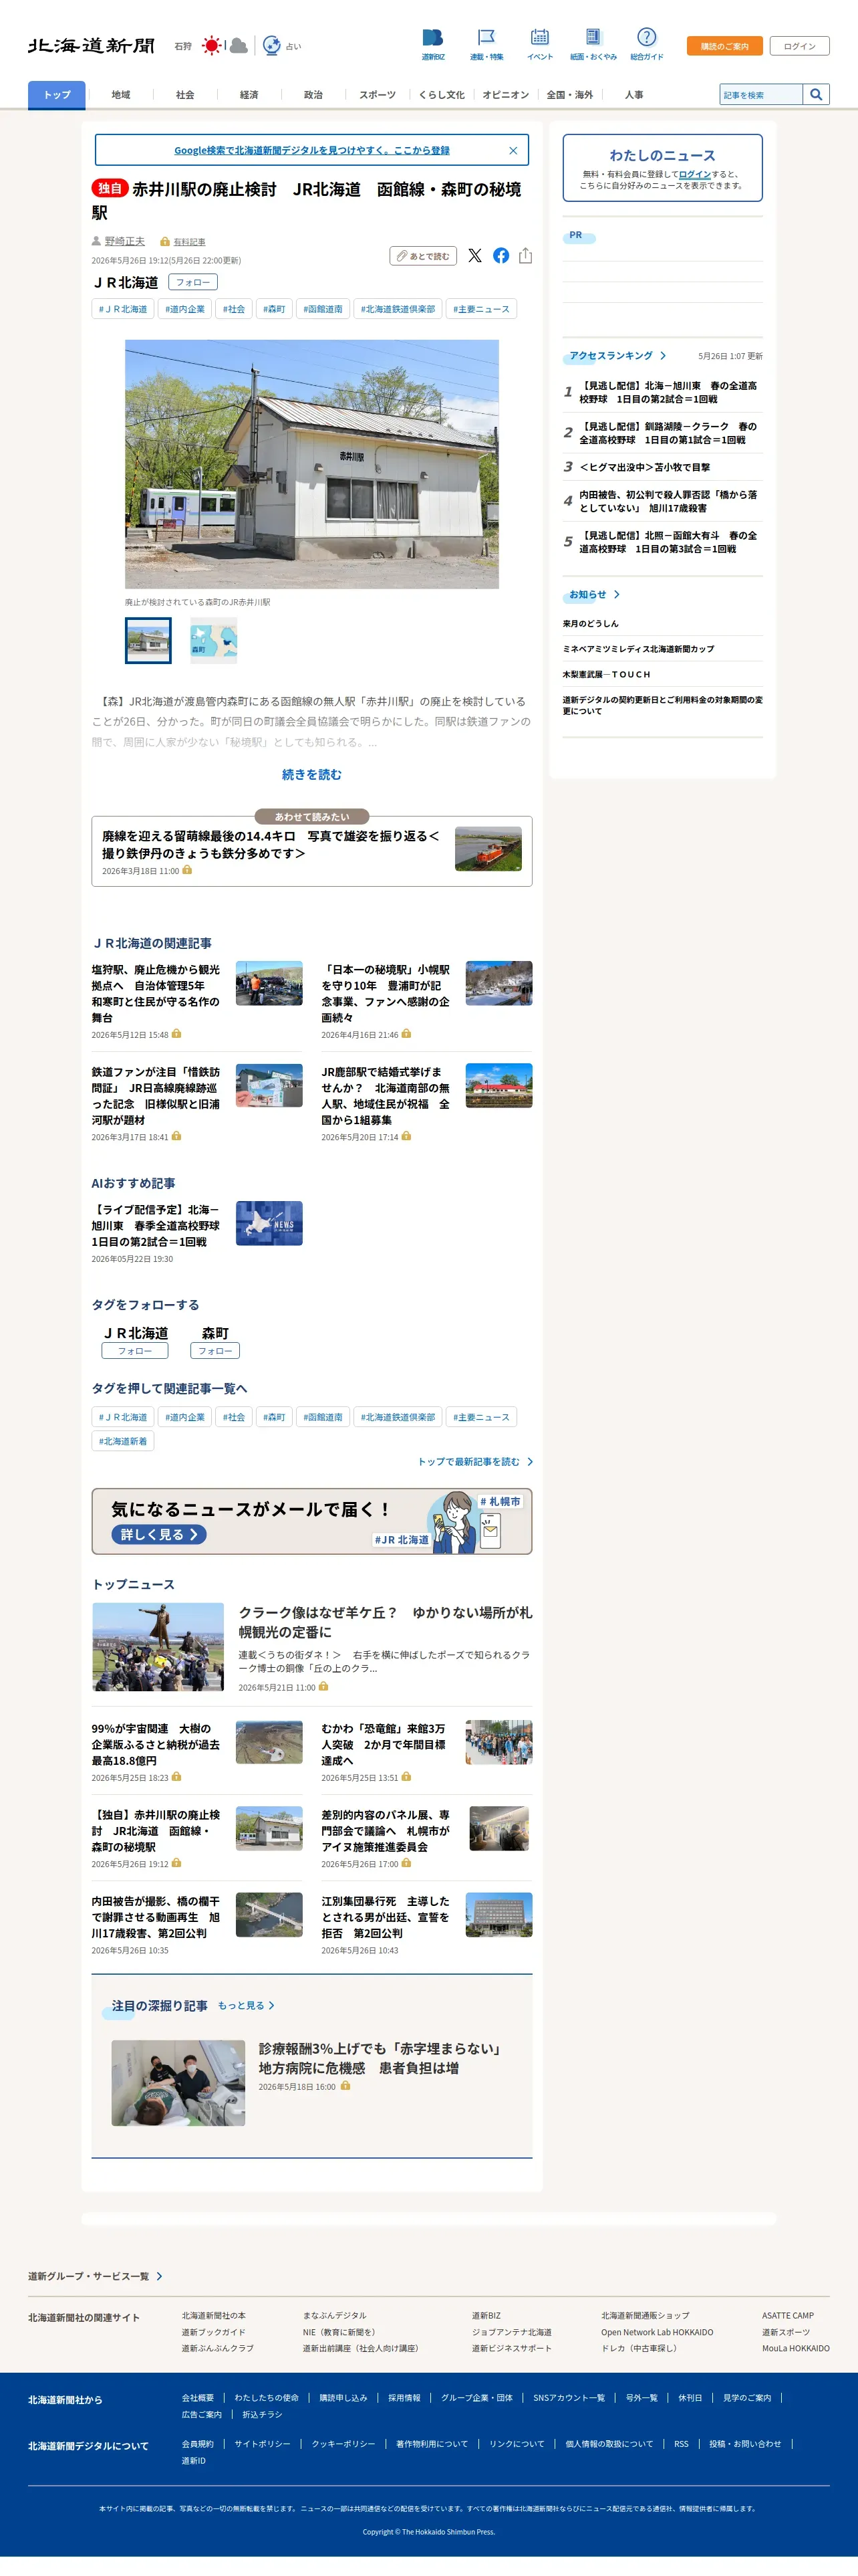
Task: Expand 道新グループ・サービス一覧
Action: pyautogui.click(x=95, y=2276)
